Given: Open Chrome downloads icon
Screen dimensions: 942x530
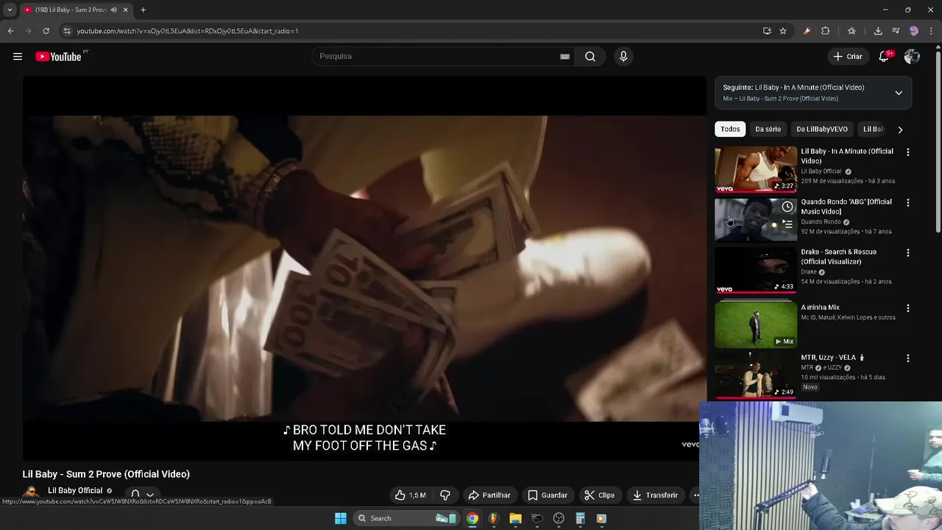Looking at the screenshot, I should click(878, 31).
